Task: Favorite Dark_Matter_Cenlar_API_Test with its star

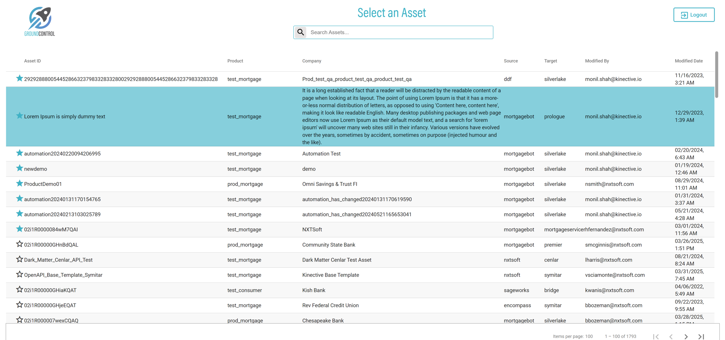Action: (19, 259)
